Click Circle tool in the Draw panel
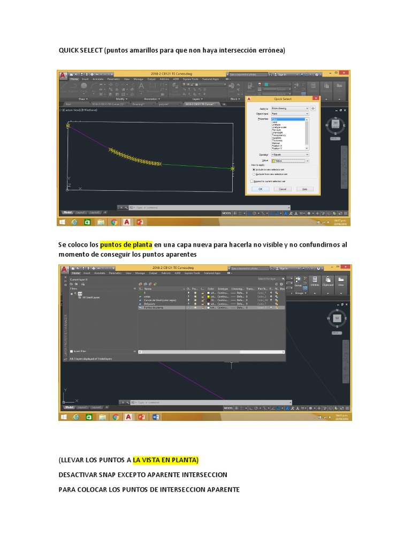Screen dimensions: 411x549 (x=84, y=86)
